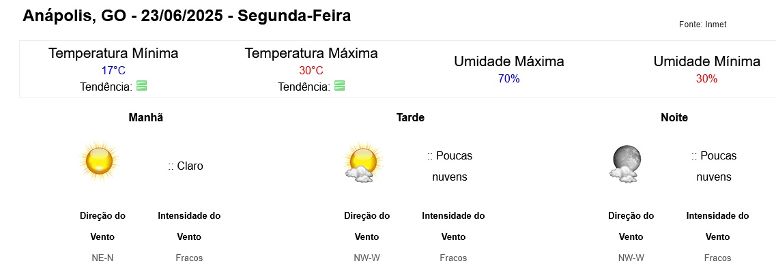Click the minimum temperature trend icon

[x=141, y=86]
